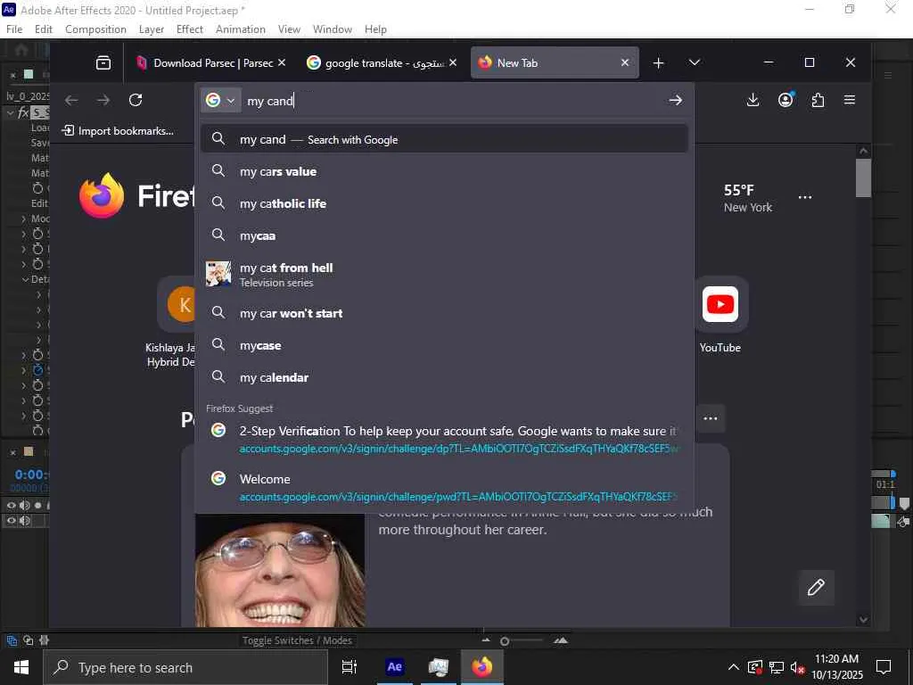This screenshot has width=913, height=685.
Task: Click Toggle Switches / Modes in timeline
Action: pos(297,640)
